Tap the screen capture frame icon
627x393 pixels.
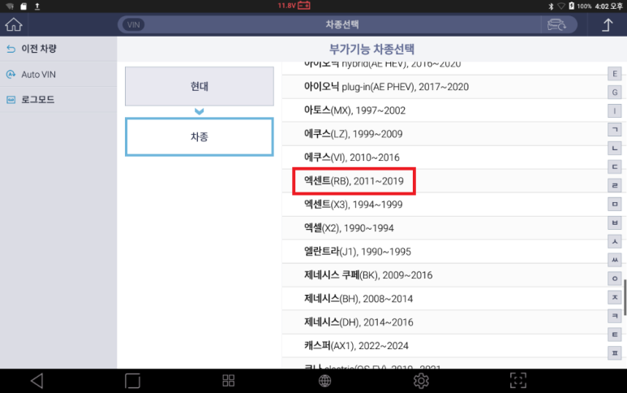tap(517, 381)
